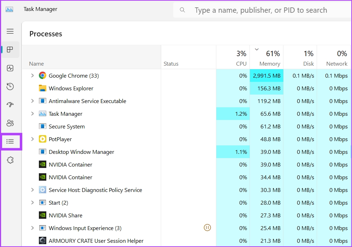352x247 pixels.
Task: Expand Windows Input Experience processes
Action: [33, 228]
